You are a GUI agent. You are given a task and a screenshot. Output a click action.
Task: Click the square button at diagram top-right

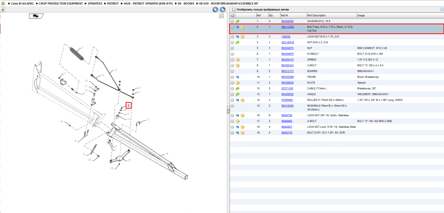click(x=222, y=16)
